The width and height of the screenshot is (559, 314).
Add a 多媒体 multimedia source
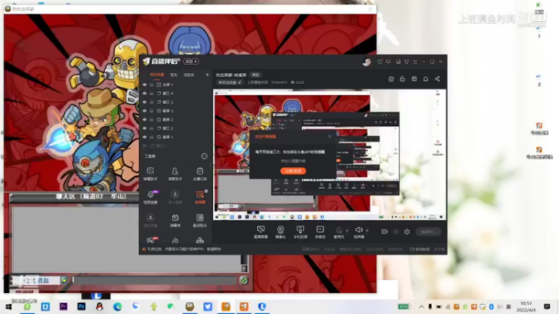pyautogui.click(x=320, y=232)
